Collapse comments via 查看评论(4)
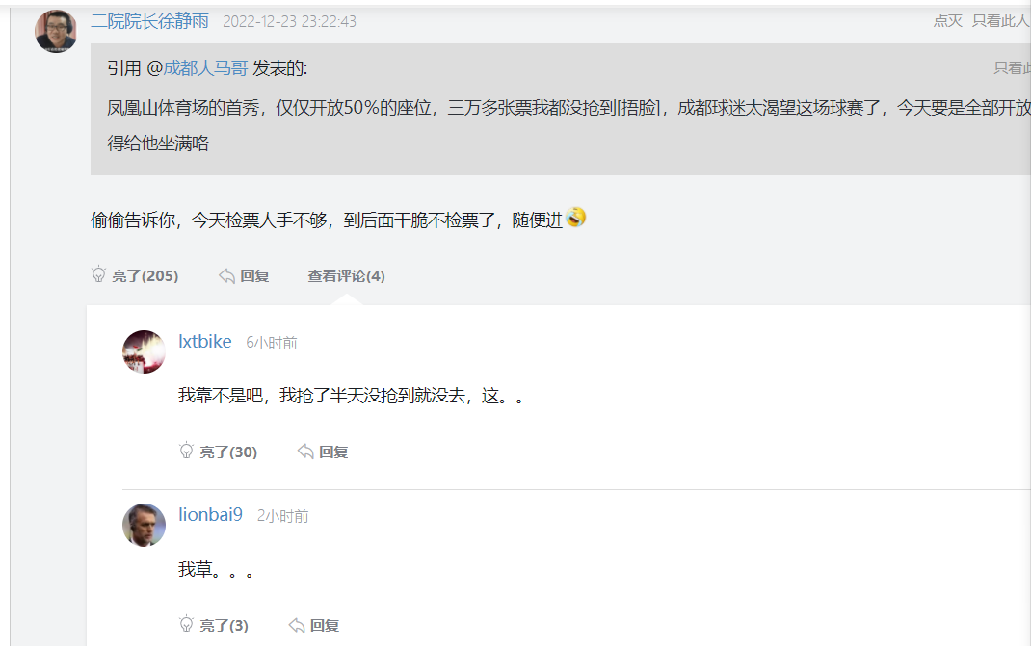The height and width of the screenshot is (646, 1031). (346, 276)
